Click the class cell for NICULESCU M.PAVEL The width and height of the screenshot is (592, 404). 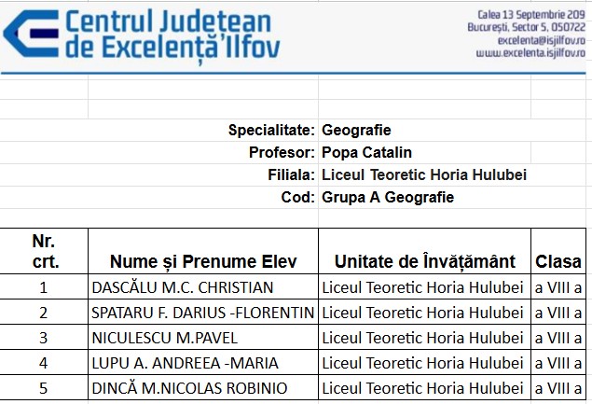pos(558,338)
